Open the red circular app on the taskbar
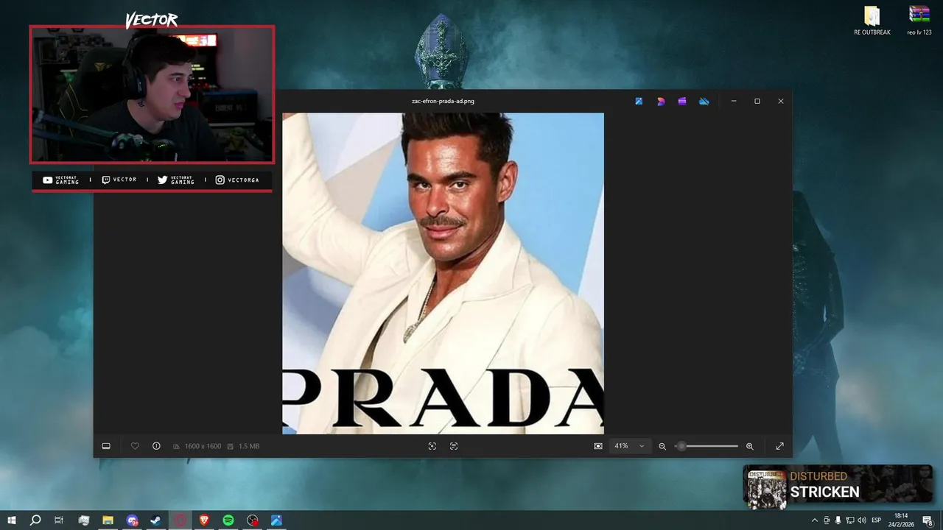Viewport: 943px width, 530px height. tap(180, 520)
